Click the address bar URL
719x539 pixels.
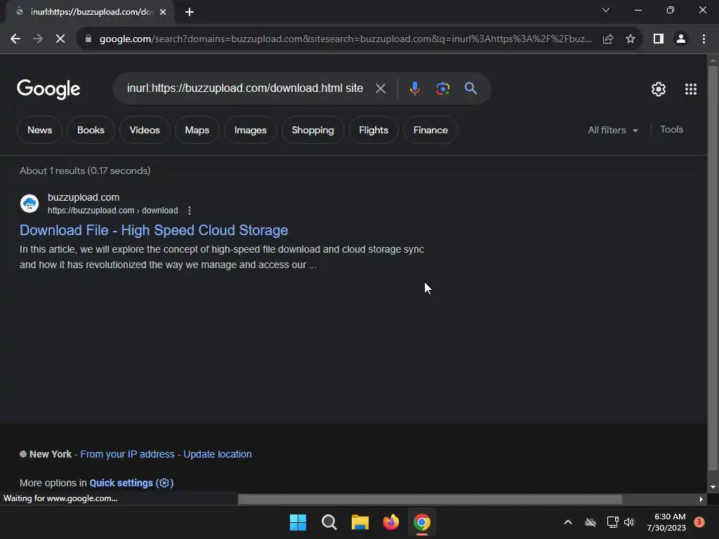(x=345, y=39)
